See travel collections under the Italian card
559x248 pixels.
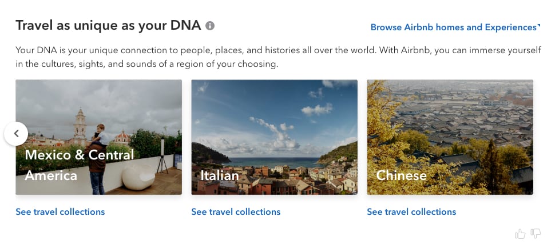click(x=236, y=211)
